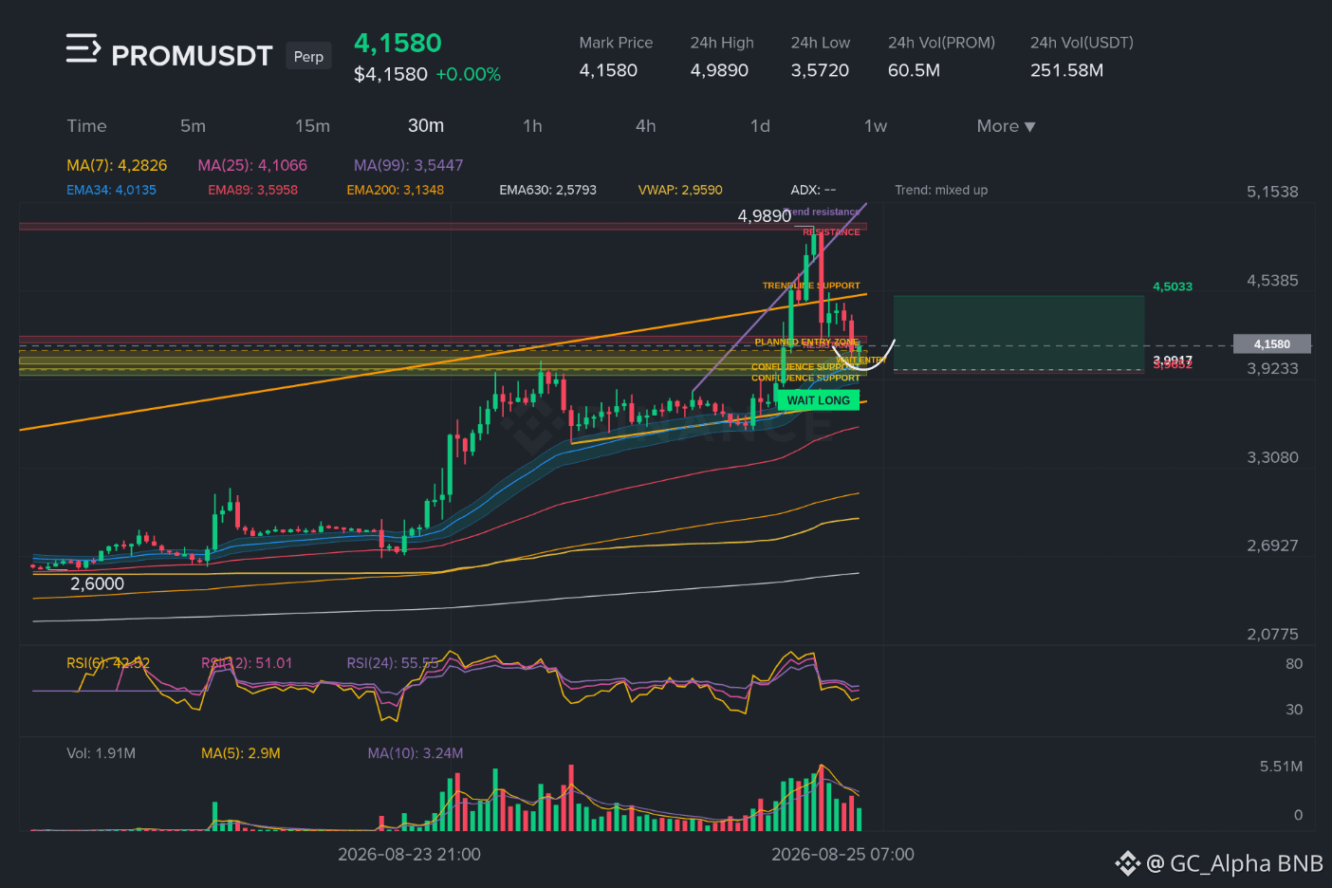Click the 4,9890 high price label
Screen dimensions: 1332x888
coord(764,216)
